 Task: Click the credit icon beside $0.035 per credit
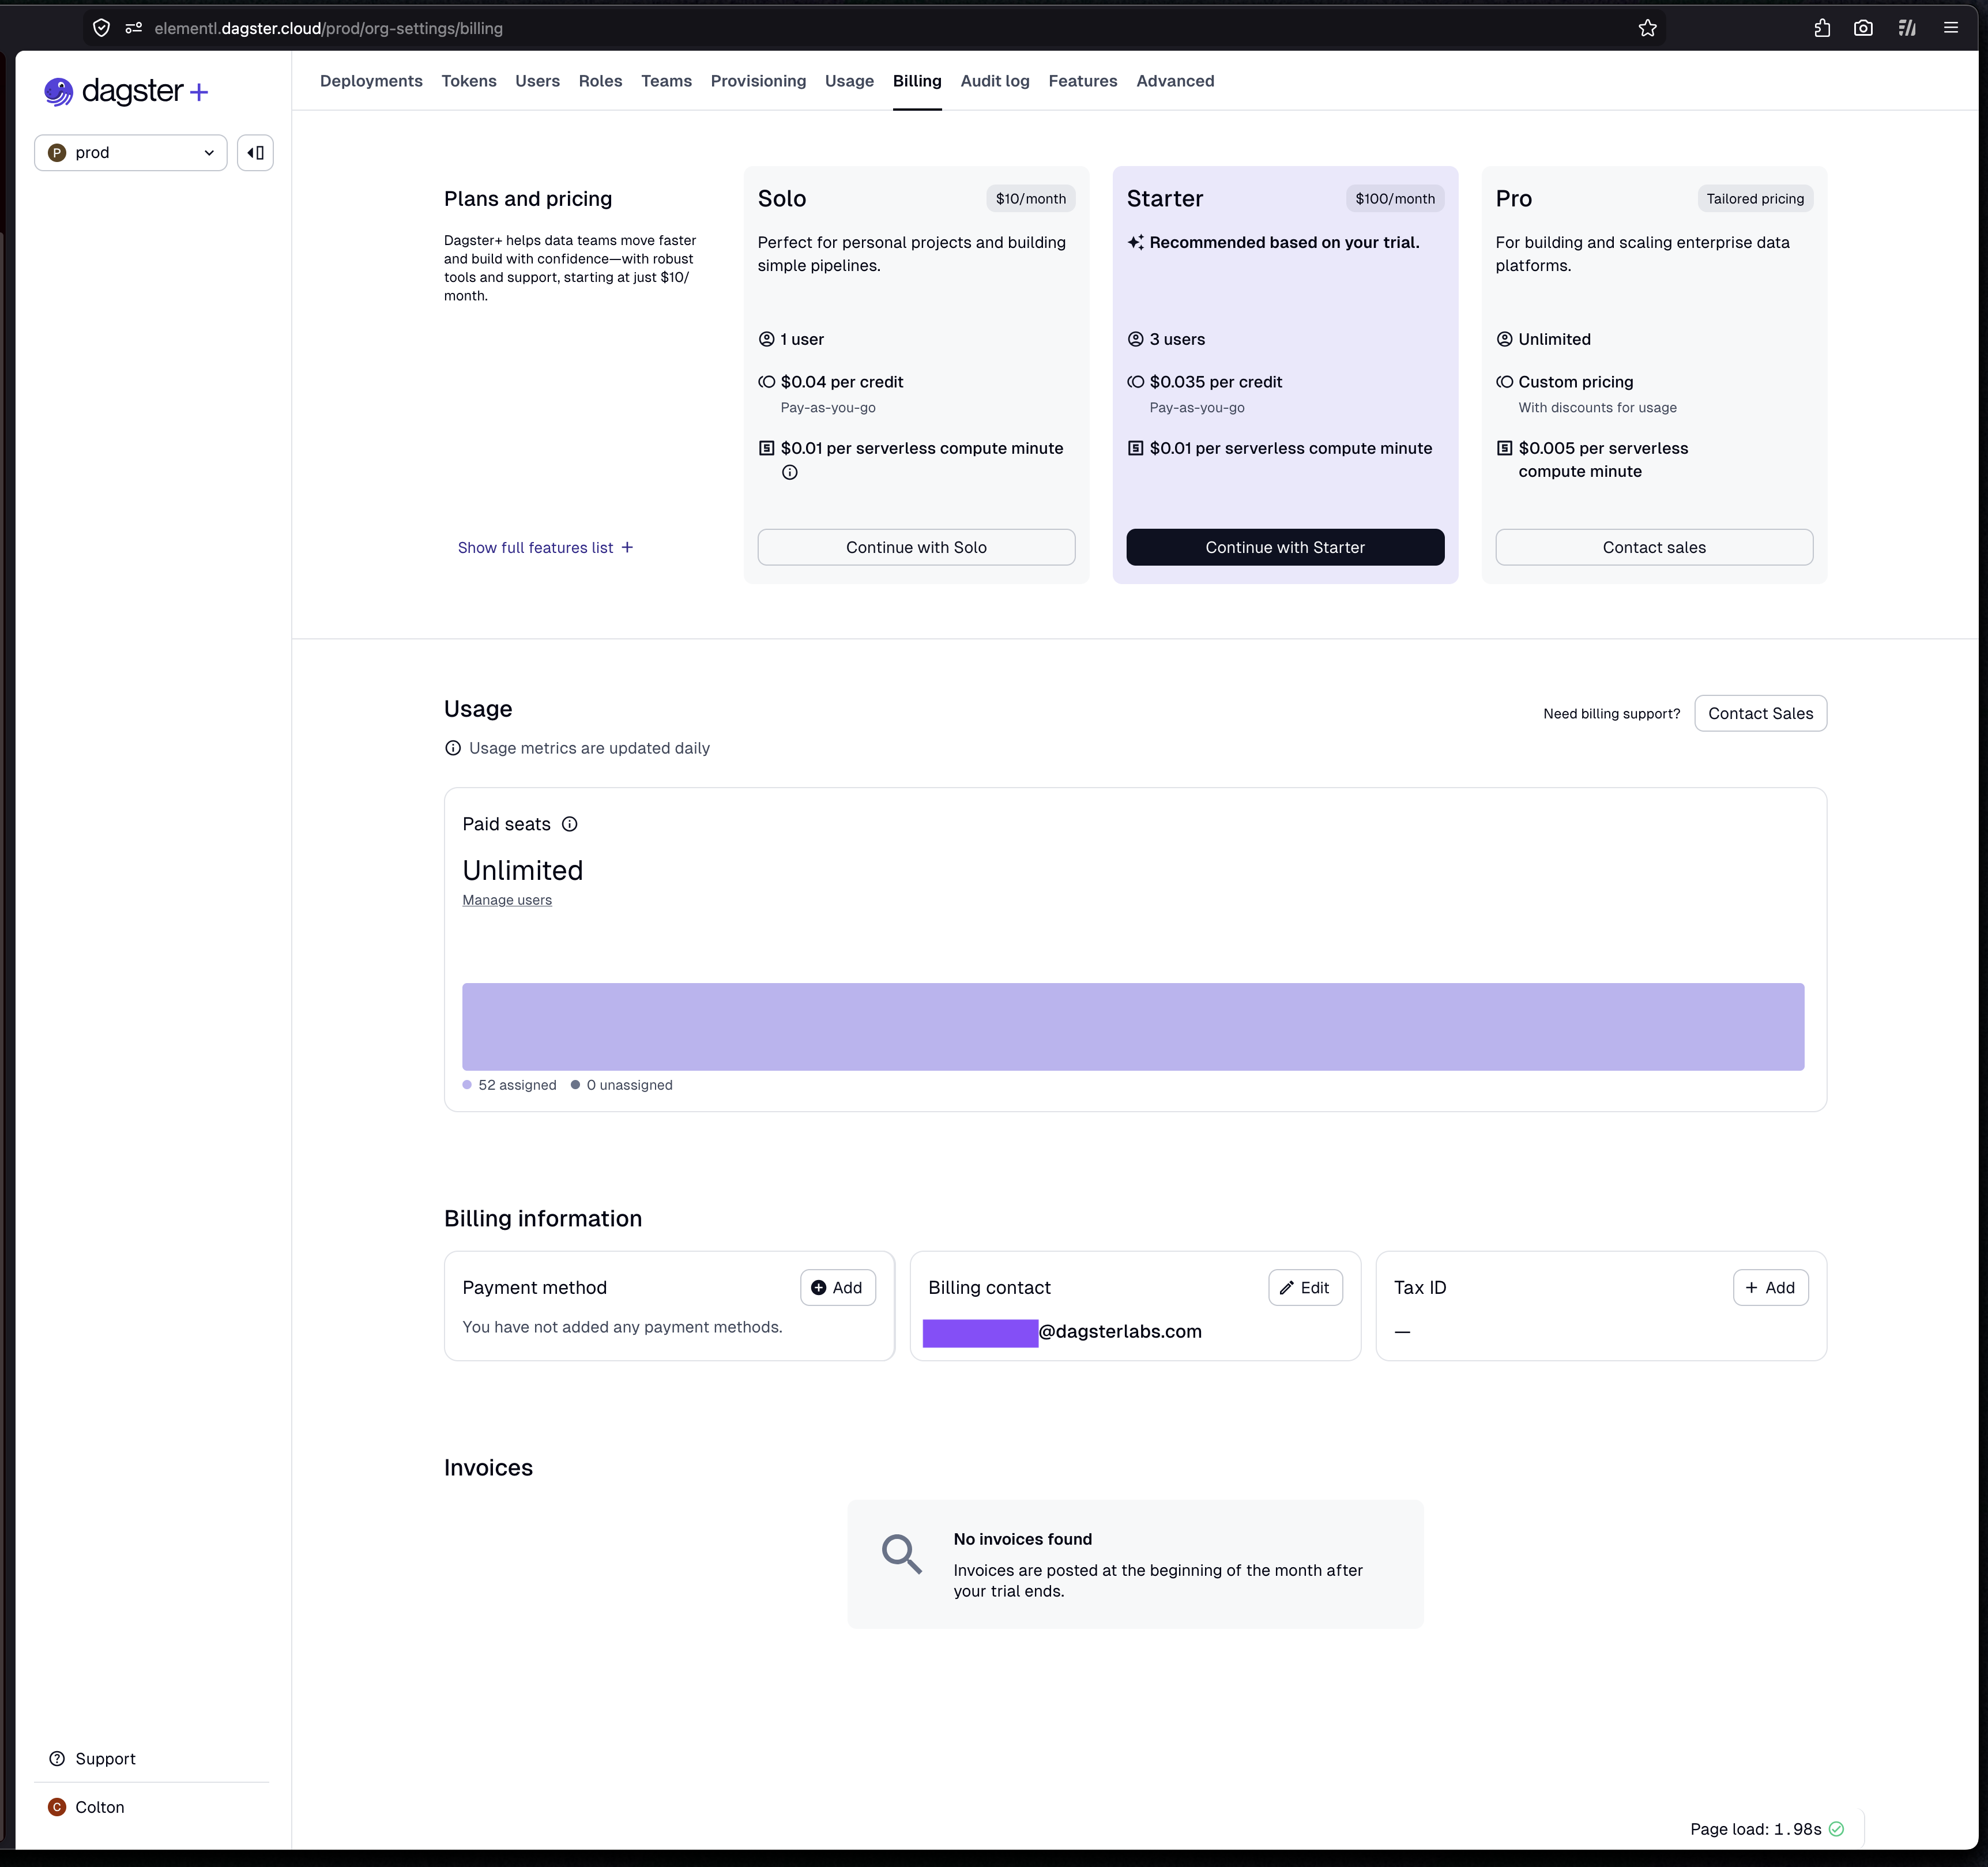[x=1136, y=382]
